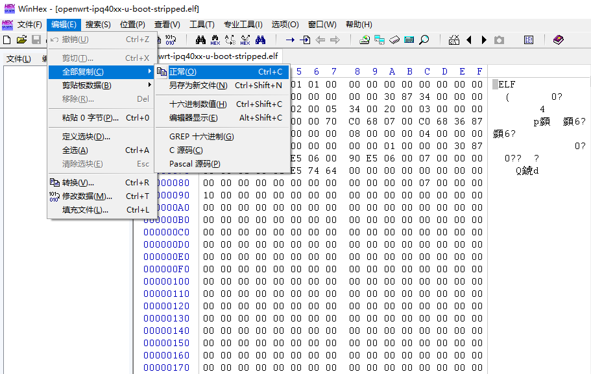Click the black right triangle icon
The image size is (591, 374).
484,40
